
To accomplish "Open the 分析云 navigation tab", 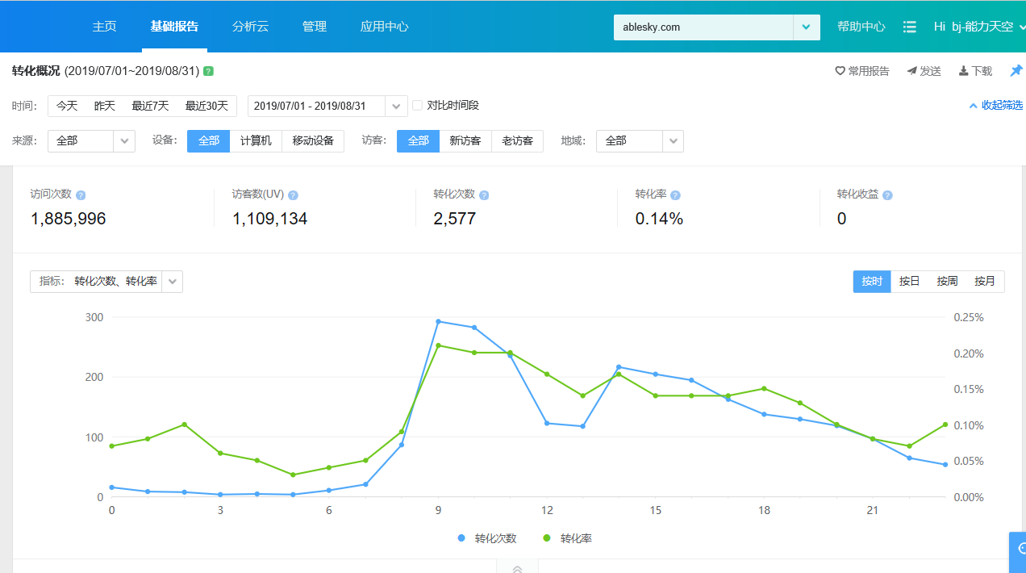I will [x=250, y=27].
